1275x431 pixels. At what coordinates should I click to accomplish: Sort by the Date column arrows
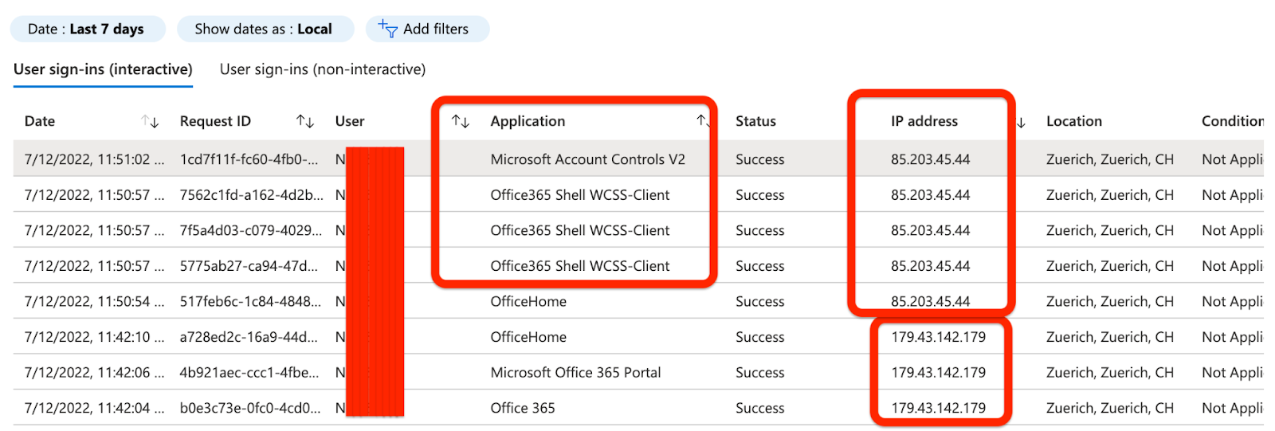(x=150, y=121)
